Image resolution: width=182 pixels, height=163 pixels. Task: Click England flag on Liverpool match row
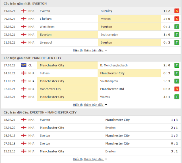tap(24, 42)
